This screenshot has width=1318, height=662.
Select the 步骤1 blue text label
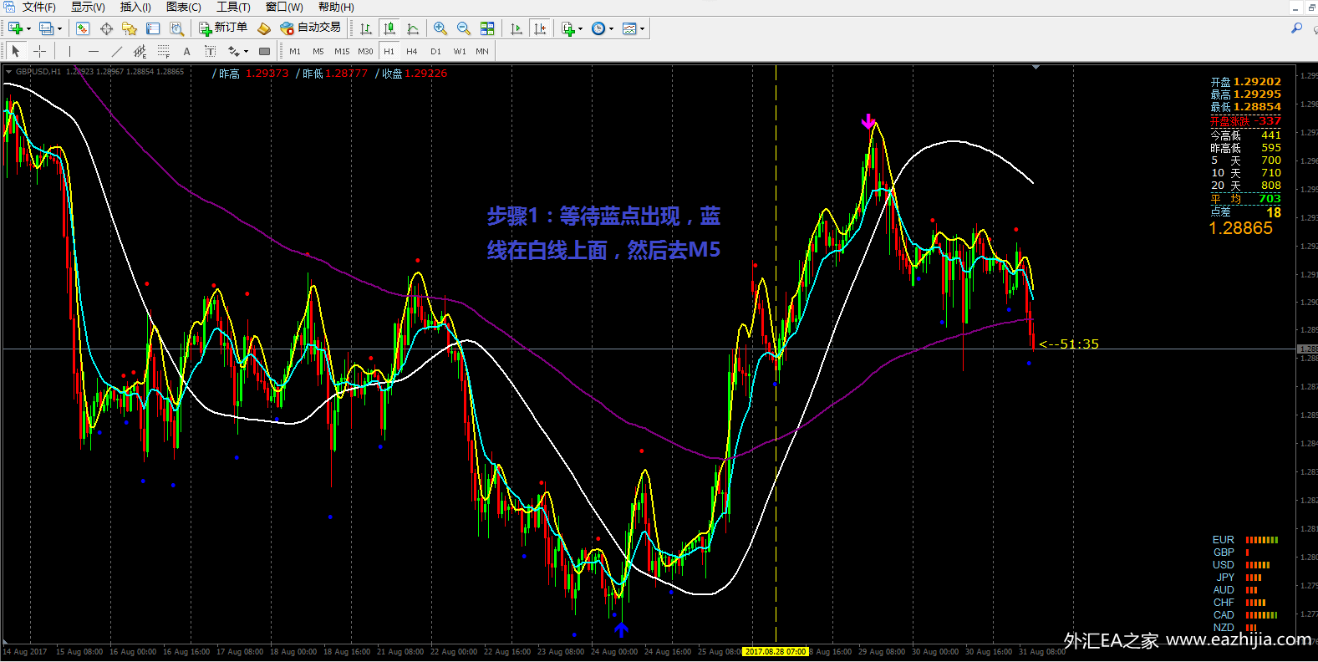coord(603,233)
